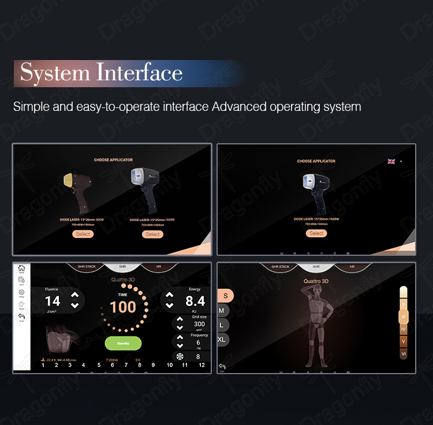Click the green Standby button

[123, 343]
